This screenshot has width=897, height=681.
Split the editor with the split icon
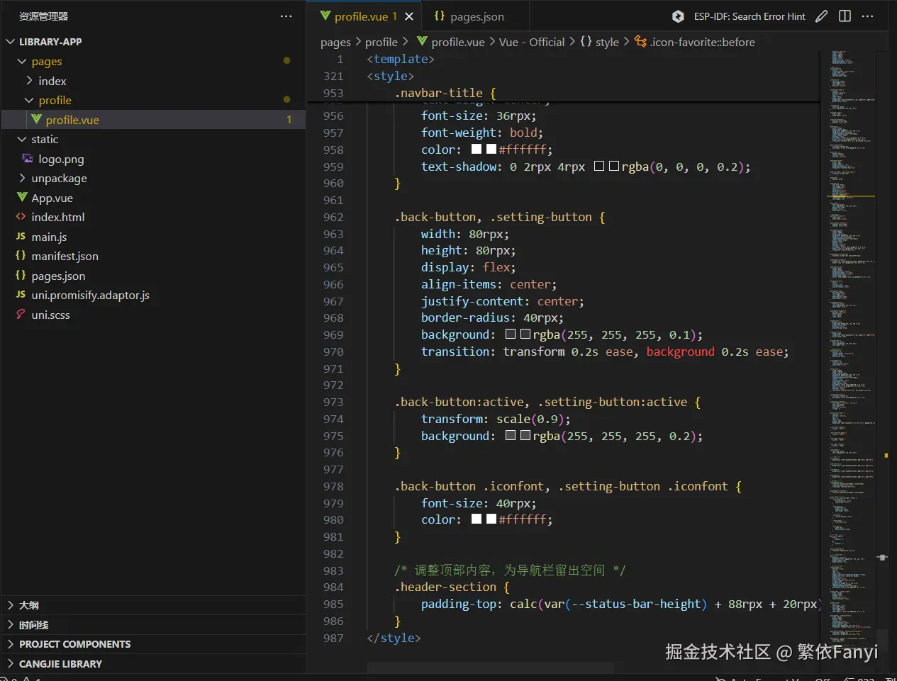coord(845,16)
